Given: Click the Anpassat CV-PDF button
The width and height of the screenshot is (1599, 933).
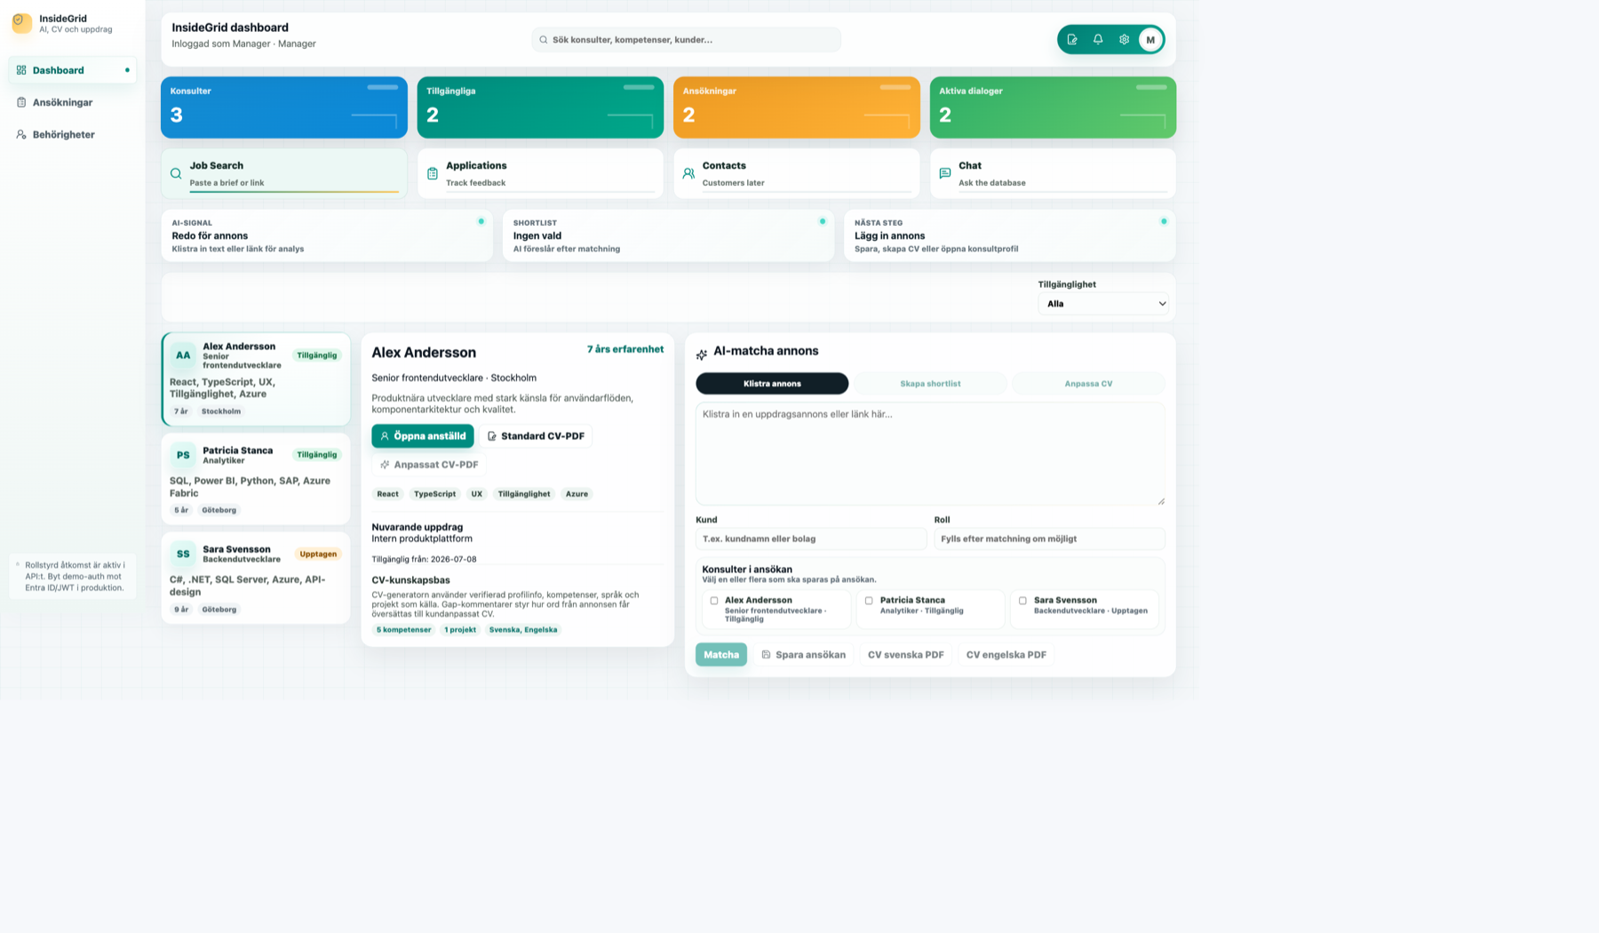Looking at the screenshot, I should [x=429, y=465].
